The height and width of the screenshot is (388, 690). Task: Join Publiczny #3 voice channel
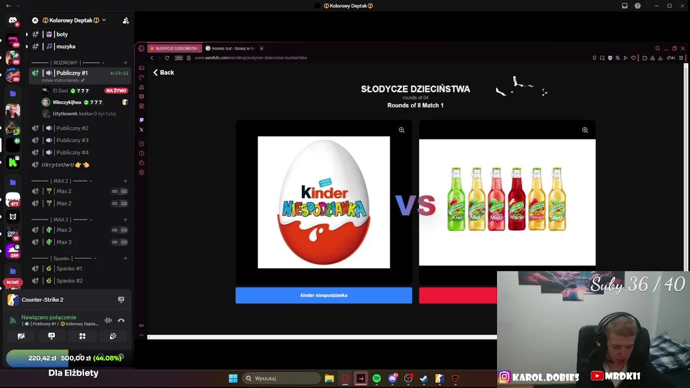72,140
